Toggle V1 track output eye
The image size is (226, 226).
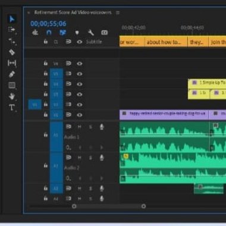point(80,115)
